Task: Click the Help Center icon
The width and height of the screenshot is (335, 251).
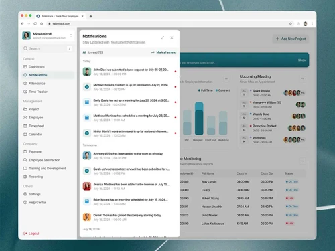Action: [x=25, y=202]
